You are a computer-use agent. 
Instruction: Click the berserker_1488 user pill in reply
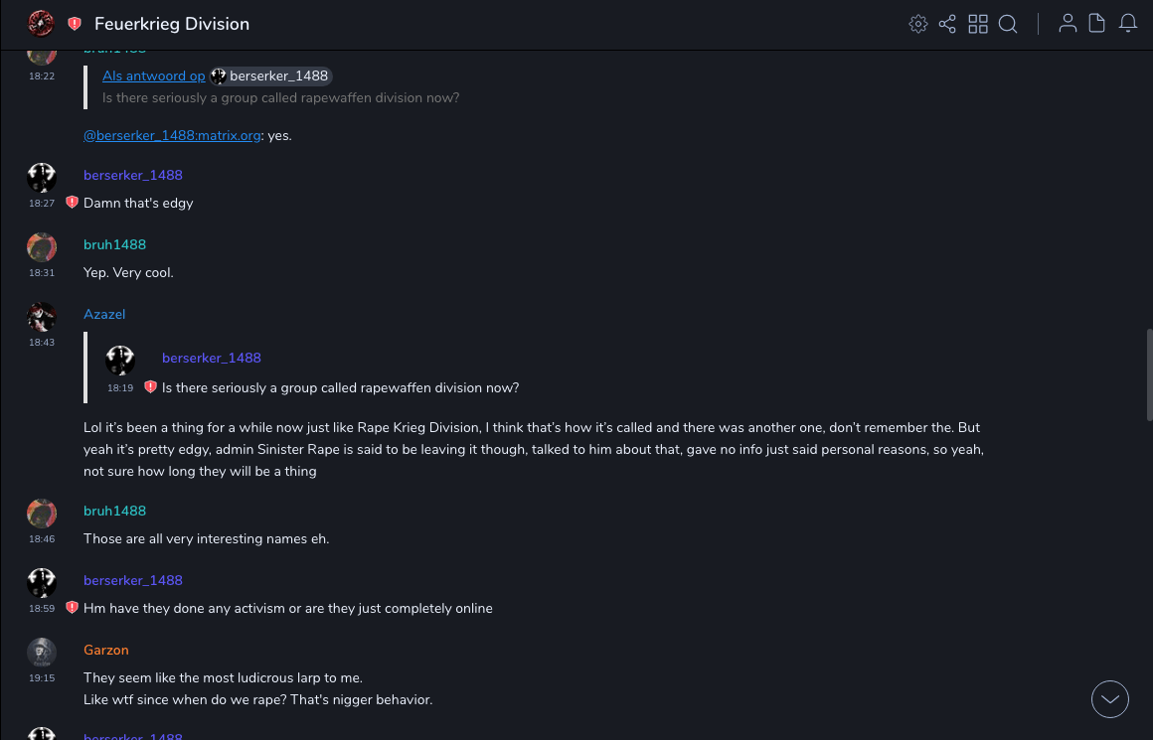coord(270,76)
